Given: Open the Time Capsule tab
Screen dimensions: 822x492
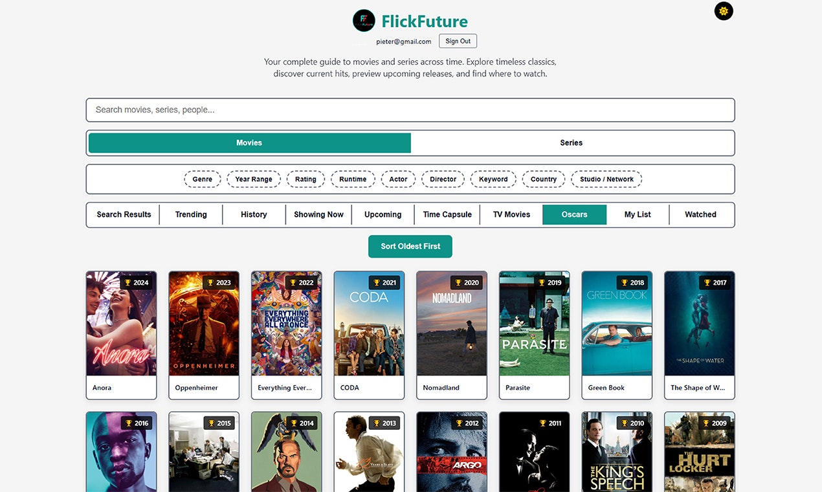Looking at the screenshot, I should (x=447, y=214).
